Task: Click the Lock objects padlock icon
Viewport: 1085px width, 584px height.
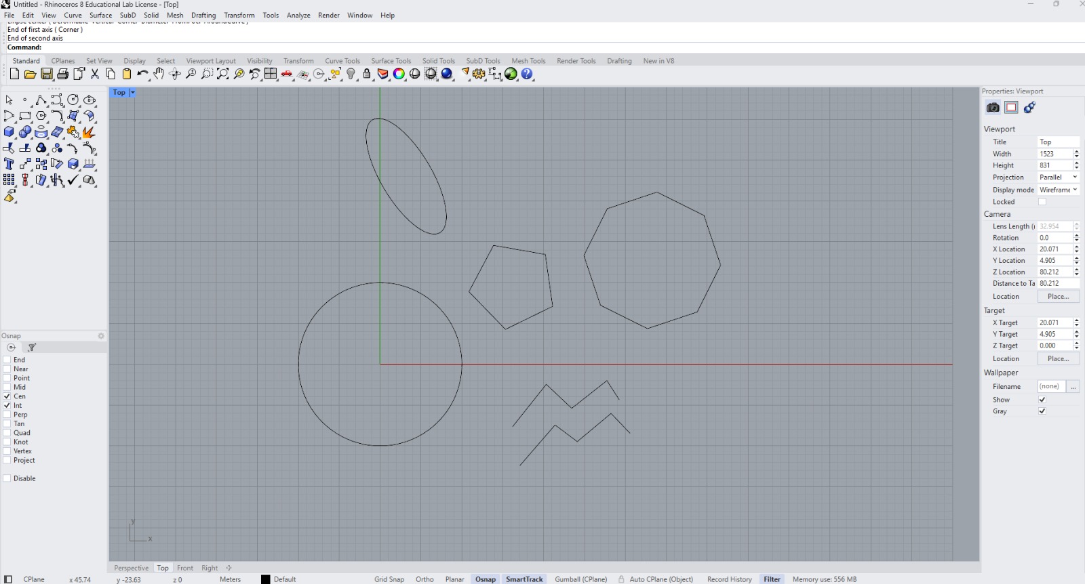Action: [x=367, y=74]
